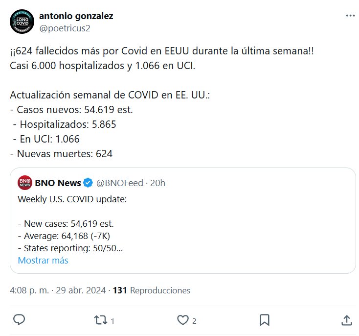Expand the quoted post with Mostrar más
This screenshot has width=359, height=336.
coord(43,260)
